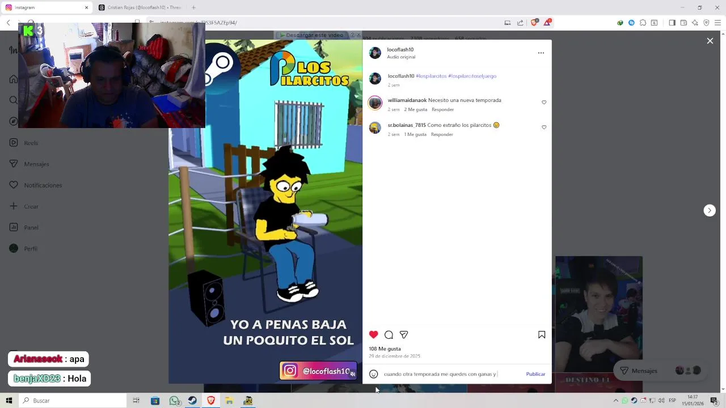726x408 pixels.
Task: Like sr.bolainas_7815's comment heart
Action: pos(544,127)
